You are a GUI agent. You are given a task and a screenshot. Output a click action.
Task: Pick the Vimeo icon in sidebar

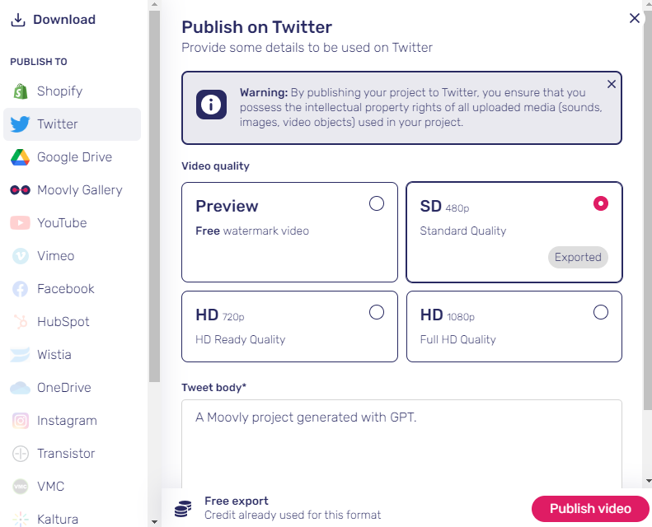[21, 256]
